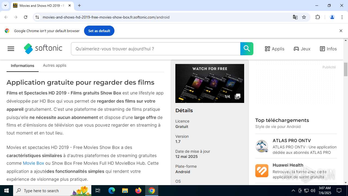Open the Chrome extensions puzzle icon

pos(318,17)
